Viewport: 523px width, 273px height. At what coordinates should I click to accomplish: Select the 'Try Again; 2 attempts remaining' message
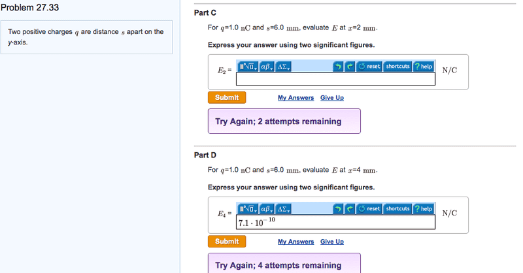tap(284, 121)
